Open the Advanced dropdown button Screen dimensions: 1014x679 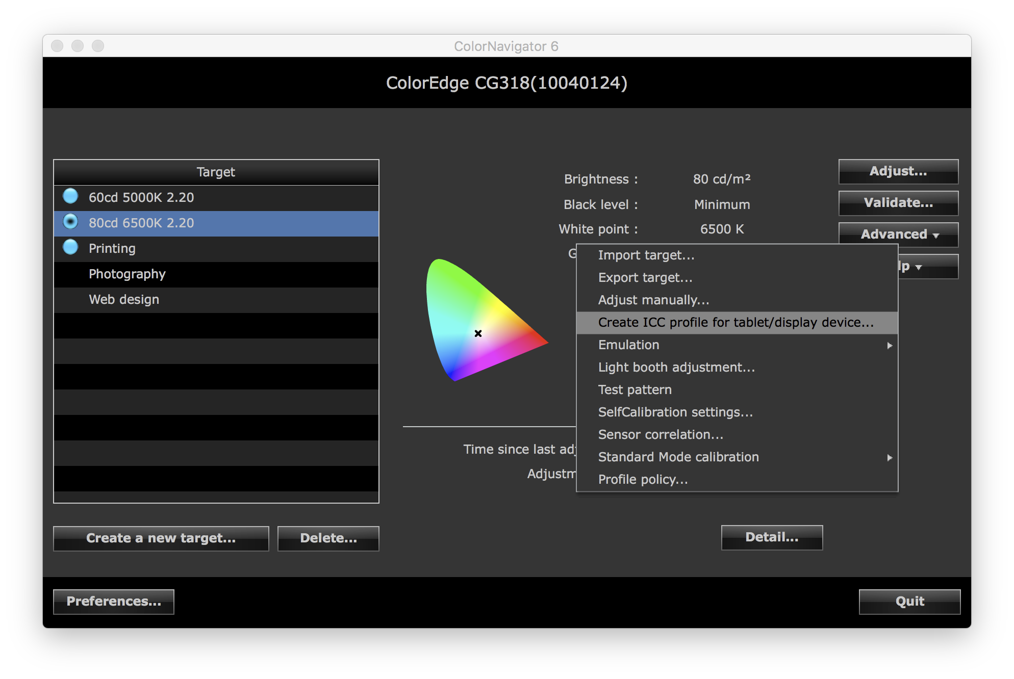[899, 234]
